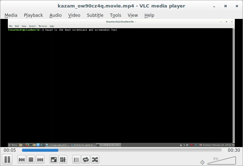Click the elapsed time 00:05 label

(10, 150)
